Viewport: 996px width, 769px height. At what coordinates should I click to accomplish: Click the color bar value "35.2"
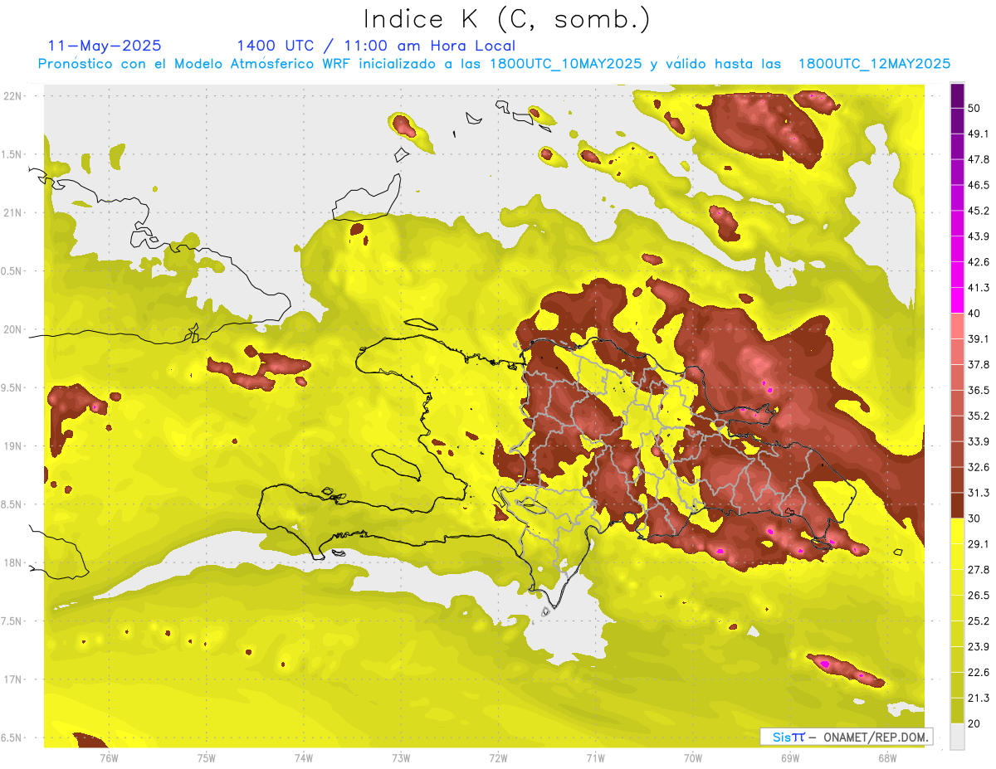pyautogui.click(x=979, y=416)
